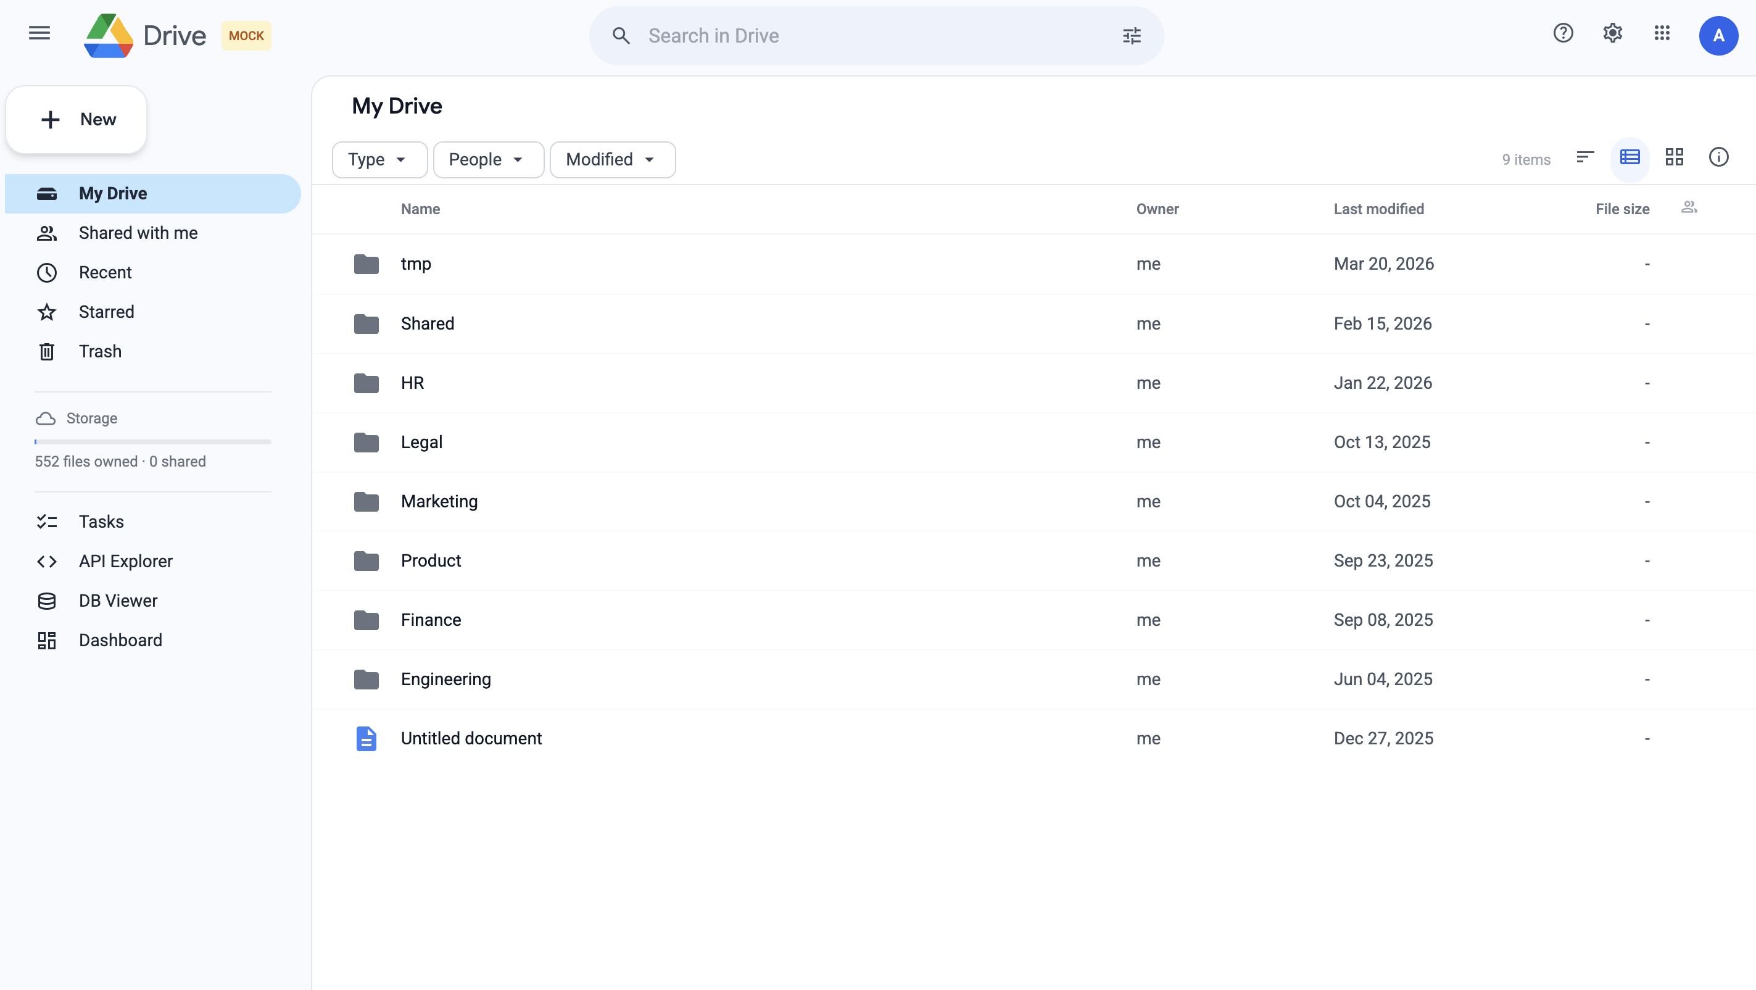Viewport: 1756px width, 990px height.
Task: Open the API Explorer
Action: (x=125, y=561)
